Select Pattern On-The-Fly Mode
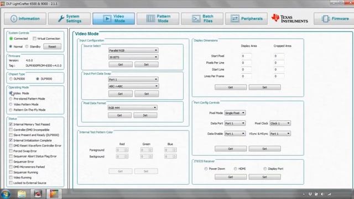 (x=11, y=110)
